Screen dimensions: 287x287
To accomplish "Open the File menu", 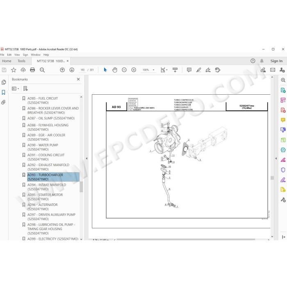I will [2, 55].
